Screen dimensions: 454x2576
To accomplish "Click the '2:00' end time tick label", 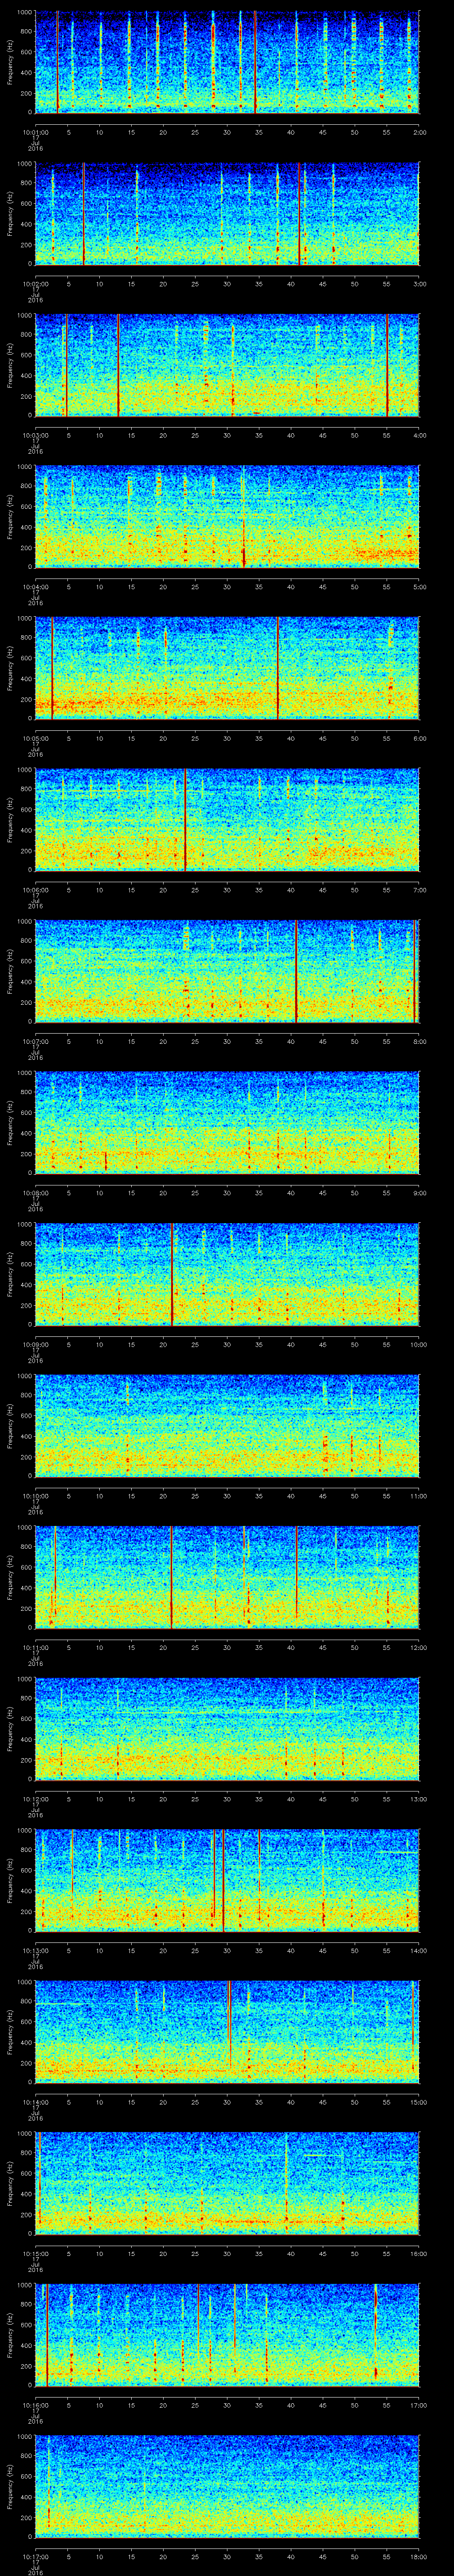I will coord(420,132).
